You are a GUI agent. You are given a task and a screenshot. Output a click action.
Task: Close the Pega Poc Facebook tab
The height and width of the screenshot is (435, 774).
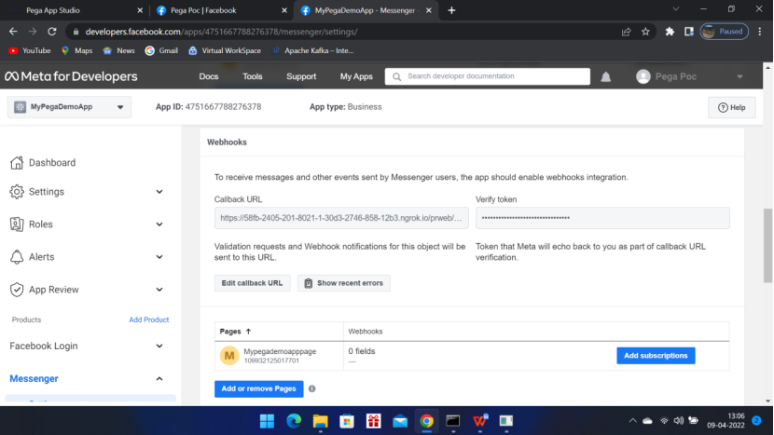tap(284, 10)
